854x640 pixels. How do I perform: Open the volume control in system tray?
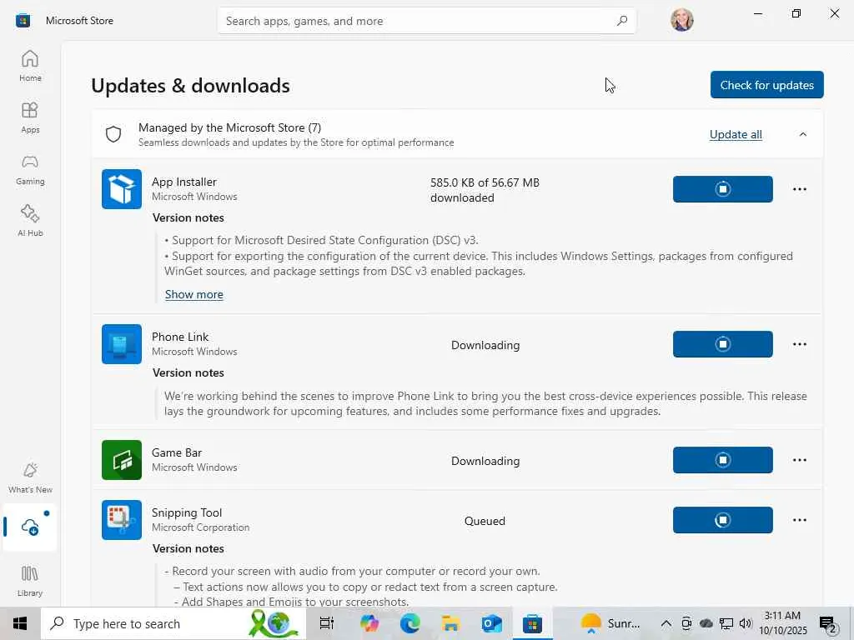coord(746,623)
